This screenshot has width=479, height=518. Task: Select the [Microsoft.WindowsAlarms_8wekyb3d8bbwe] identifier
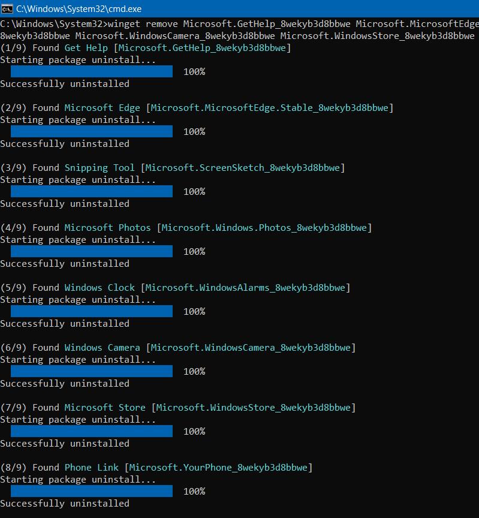245,288
